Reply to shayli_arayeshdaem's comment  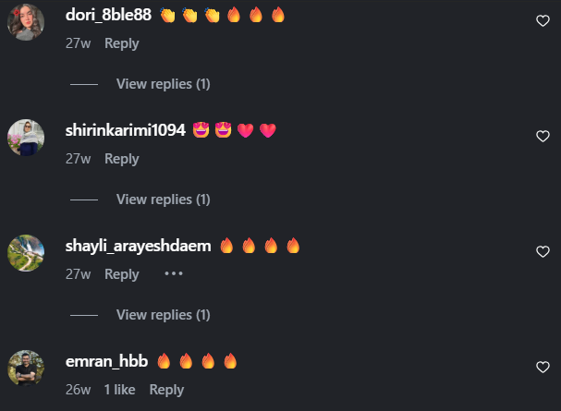(122, 274)
